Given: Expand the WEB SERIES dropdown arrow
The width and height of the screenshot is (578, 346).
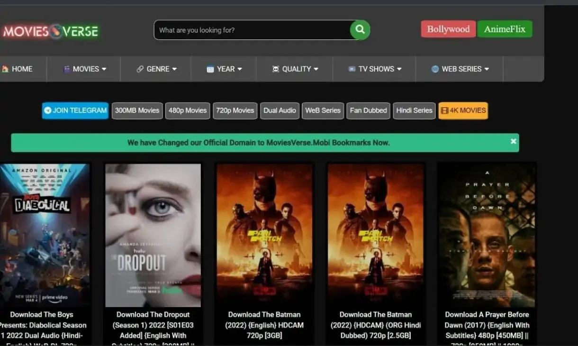Looking at the screenshot, I should point(487,69).
